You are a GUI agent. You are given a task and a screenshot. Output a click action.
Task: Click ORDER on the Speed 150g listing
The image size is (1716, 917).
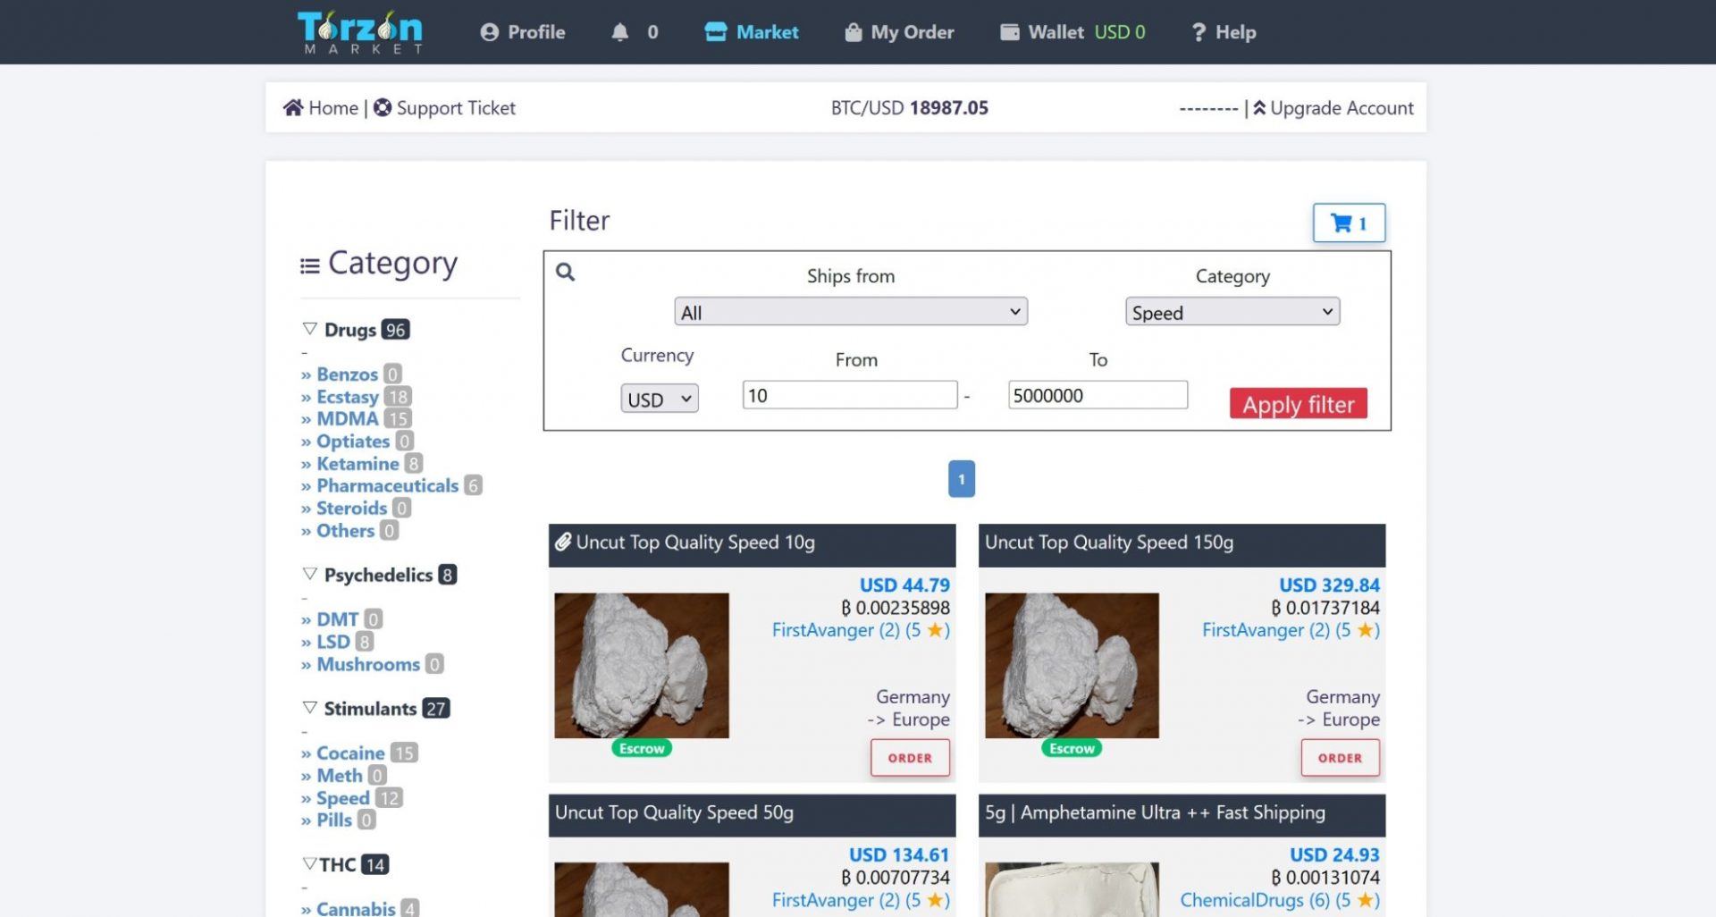pyautogui.click(x=1340, y=758)
